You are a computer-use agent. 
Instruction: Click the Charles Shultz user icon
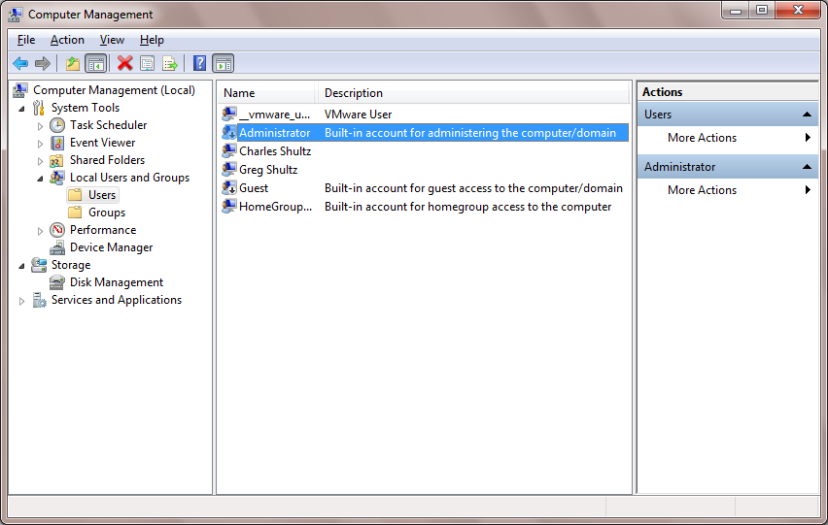pos(229,150)
